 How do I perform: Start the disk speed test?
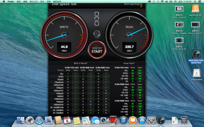(97, 50)
